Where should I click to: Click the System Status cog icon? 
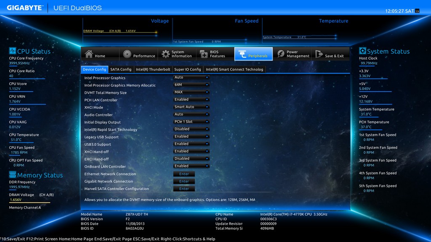(x=362, y=51)
